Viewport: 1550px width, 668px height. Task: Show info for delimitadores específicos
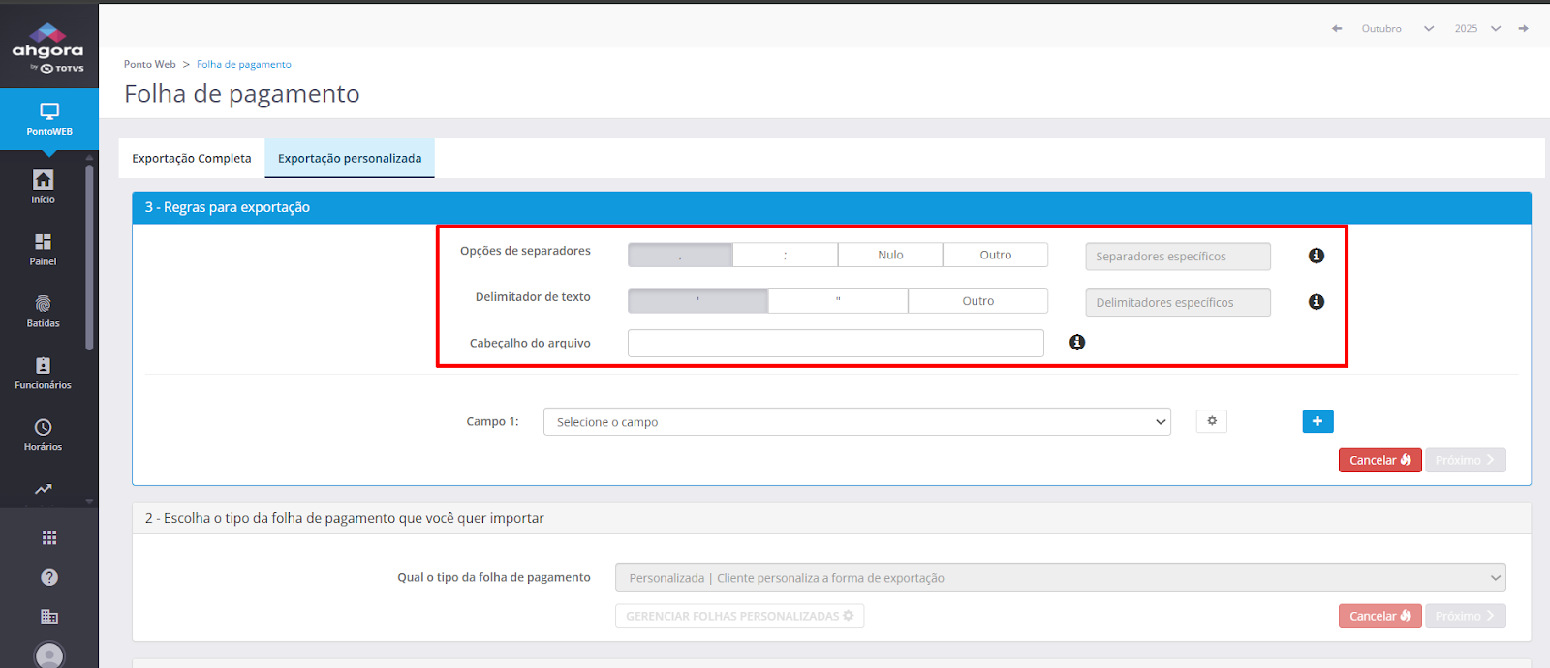pos(1317,302)
